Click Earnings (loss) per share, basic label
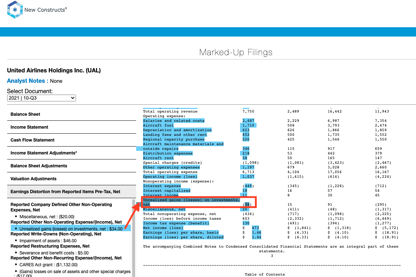 pos(181,233)
